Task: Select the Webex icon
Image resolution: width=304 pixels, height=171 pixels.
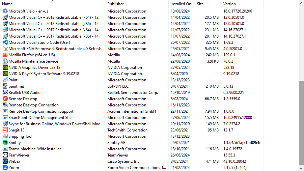Action: tap(5, 161)
